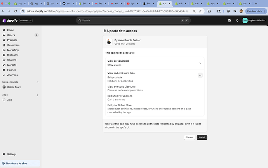Go to Products in the sidebar
The image size is (268, 168).
click(12, 40)
